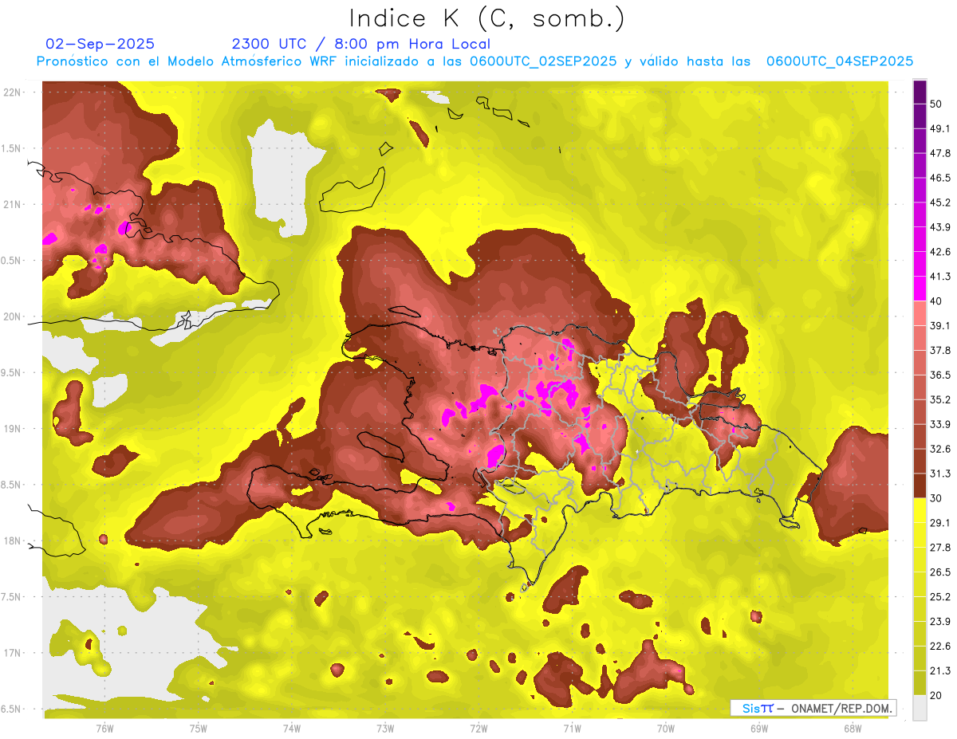Pick the '43.9' colorbar value
Viewport: 957px width, 739px height.
[940, 227]
